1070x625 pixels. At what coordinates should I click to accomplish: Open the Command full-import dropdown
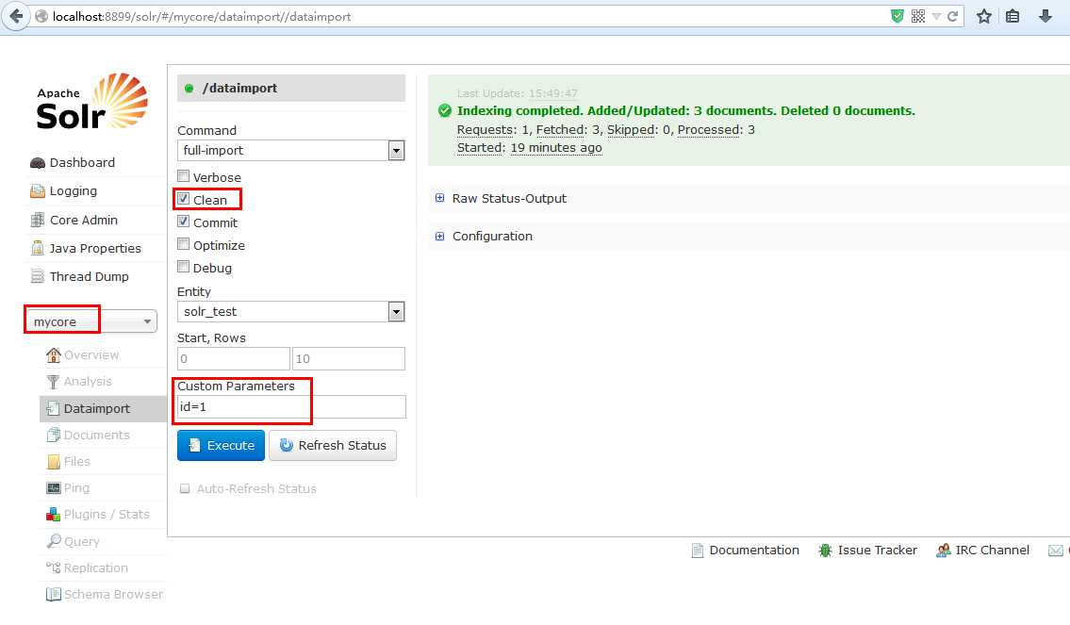[291, 150]
